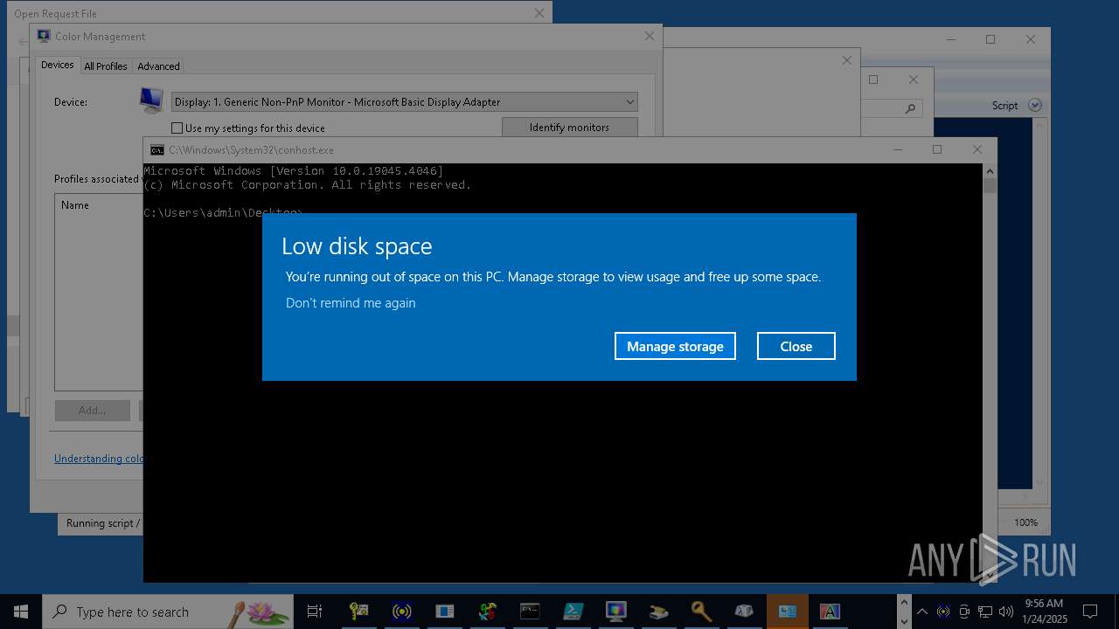Click the system tray broadcast signal icon
The width and height of the screenshot is (1119, 629).
943,612
